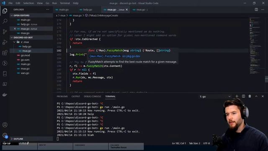Open editor More Actions ellipsis
Image resolution: width=268 pixels, height=151 pixels.
[x=263, y=10]
